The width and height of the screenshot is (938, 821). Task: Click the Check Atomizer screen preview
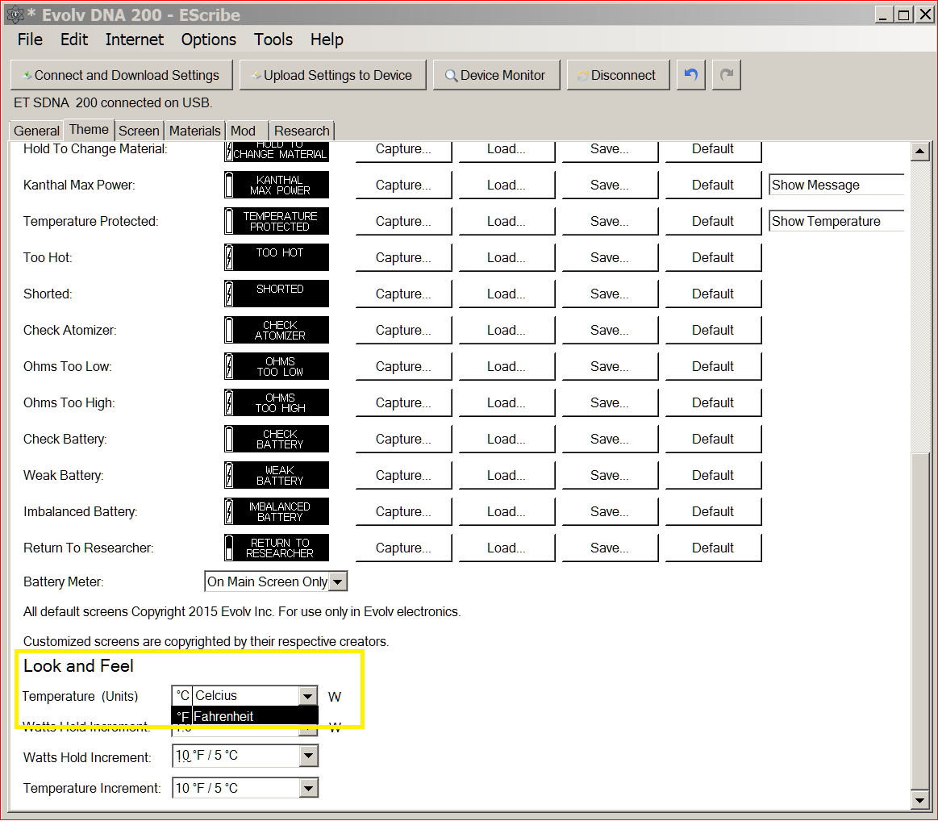pos(277,330)
